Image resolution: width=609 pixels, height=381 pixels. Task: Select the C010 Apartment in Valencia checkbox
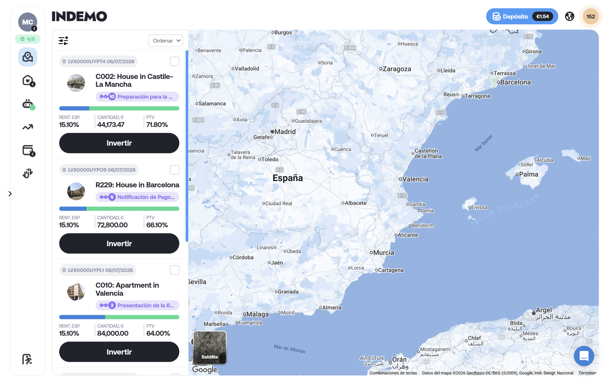pos(175,270)
